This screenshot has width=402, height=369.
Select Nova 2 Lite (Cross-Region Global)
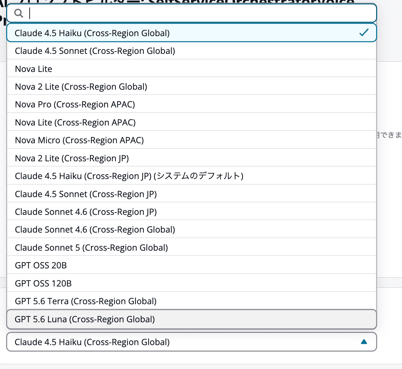pyautogui.click(x=191, y=87)
